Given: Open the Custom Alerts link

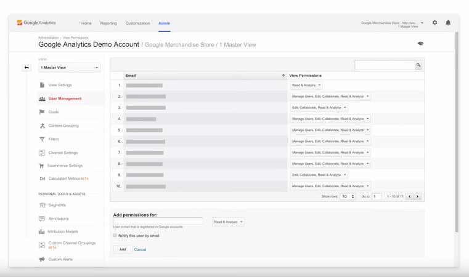Looking at the screenshot, I should (x=60, y=259).
